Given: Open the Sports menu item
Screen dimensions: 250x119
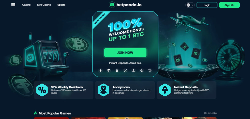Looking at the screenshot, I should point(61,5).
